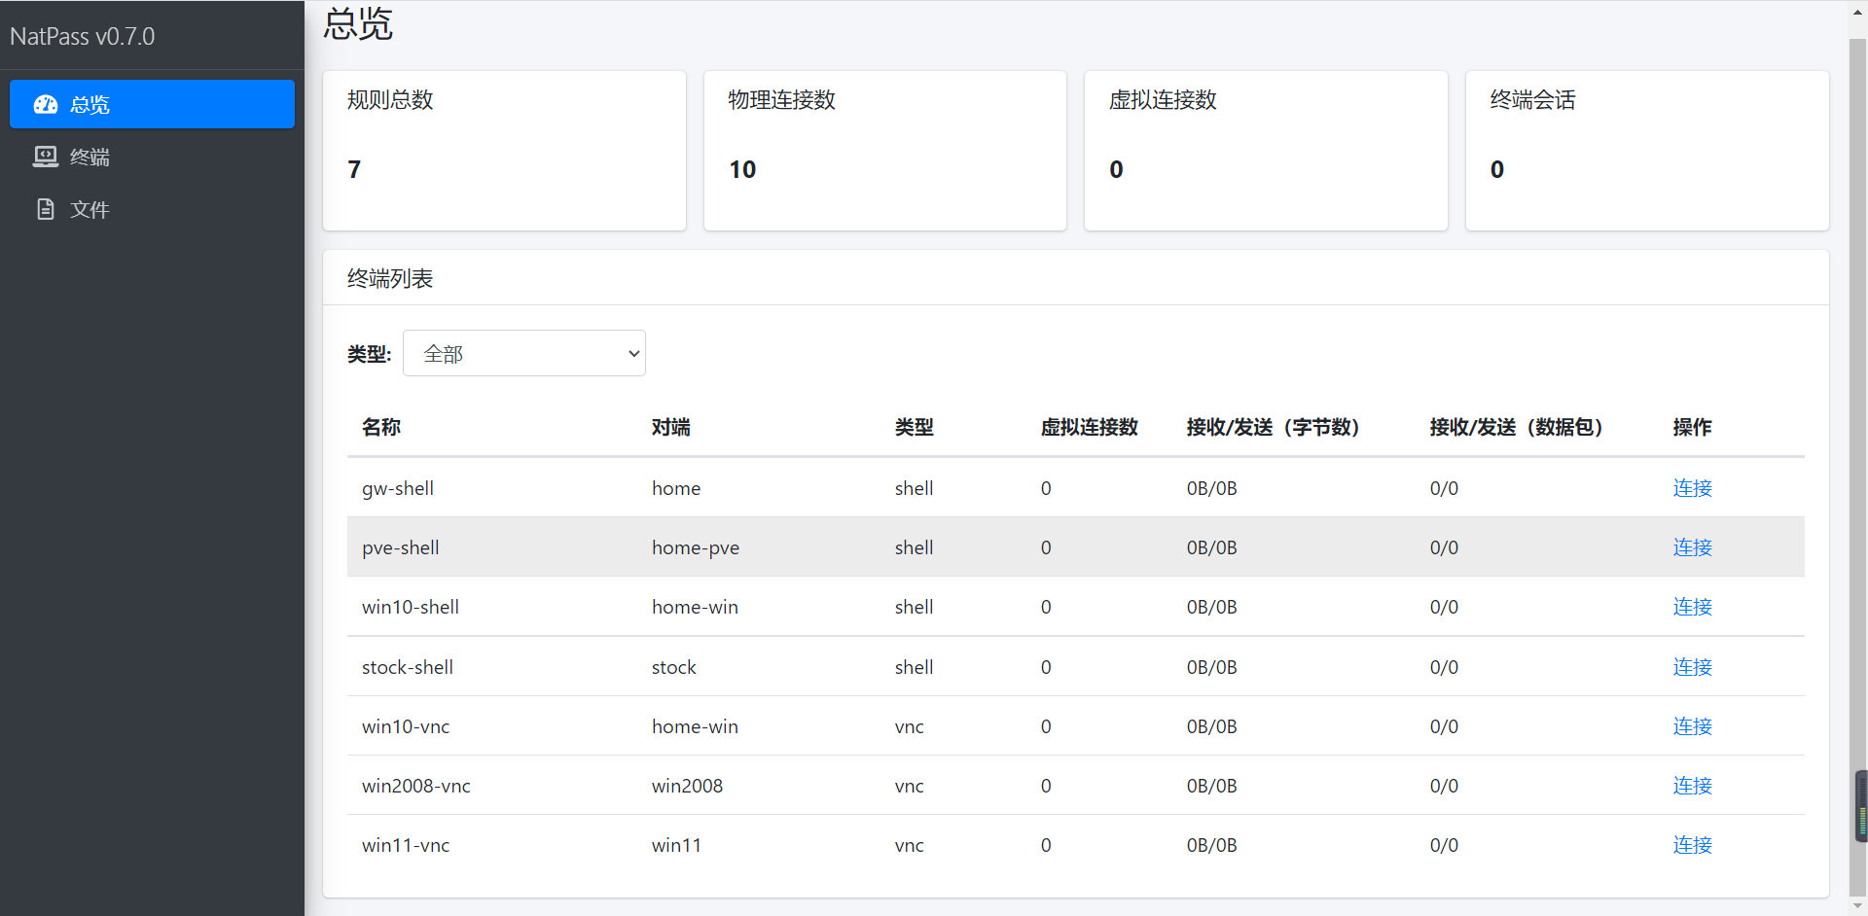Image resolution: width=1868 pixels, height=916 pixels.
Task: Click the terminal icon in the sidebar
Action: pos(45,157)
